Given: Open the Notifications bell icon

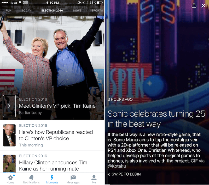Looking at the screenshot, I should pos(31,177).
